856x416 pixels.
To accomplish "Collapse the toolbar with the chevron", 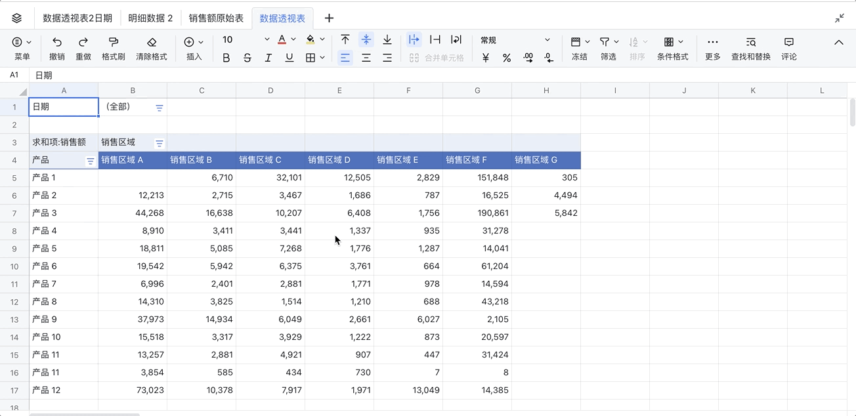I will (x=839, y=42).
